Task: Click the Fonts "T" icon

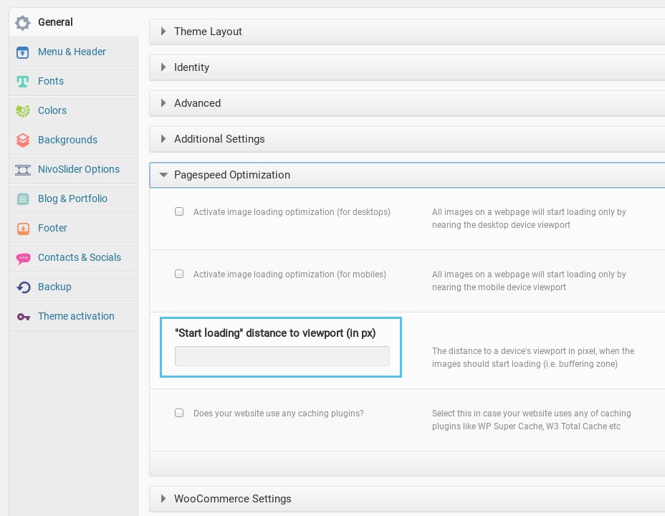Action: (x=23, y=81)
